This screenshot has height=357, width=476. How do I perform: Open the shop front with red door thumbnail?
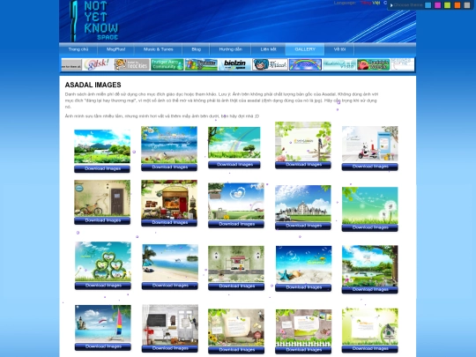[x=169, y=199]
